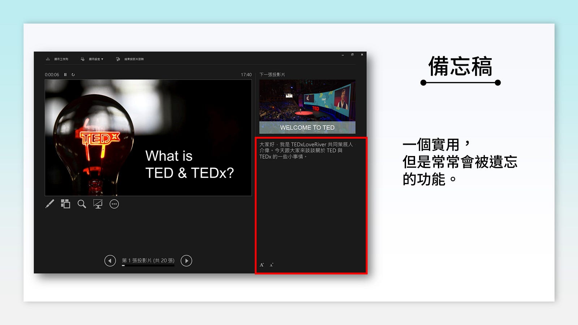Increase notes text size
Image resolution: width=578 pixels, height=325 pixels.
coord(262,265)
